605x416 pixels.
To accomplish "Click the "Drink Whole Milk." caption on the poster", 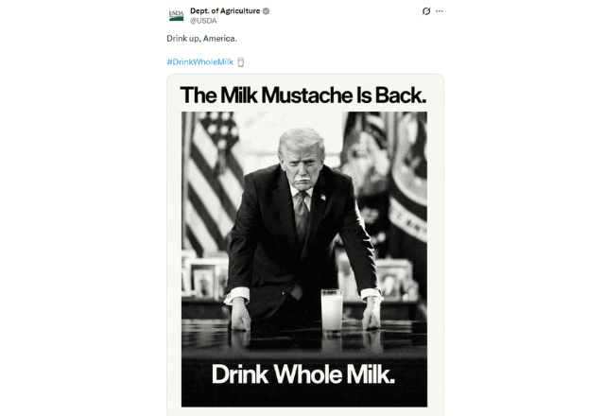I will point(303,374).
